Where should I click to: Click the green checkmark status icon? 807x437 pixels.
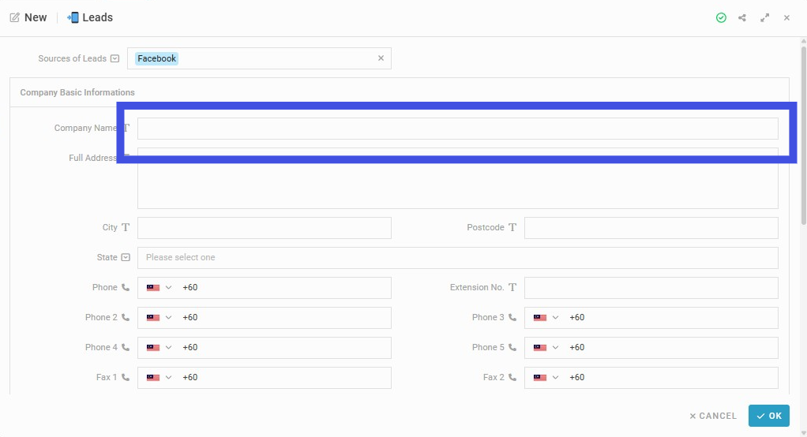pos(721,18)
